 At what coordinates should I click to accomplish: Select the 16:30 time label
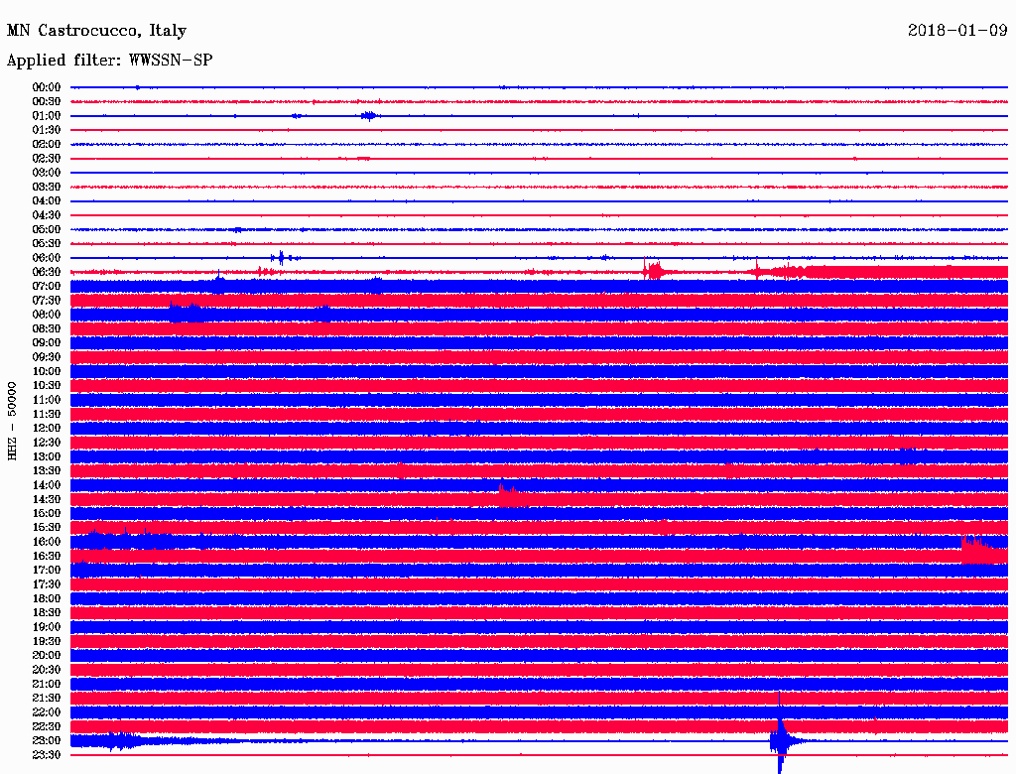[46, 557]
